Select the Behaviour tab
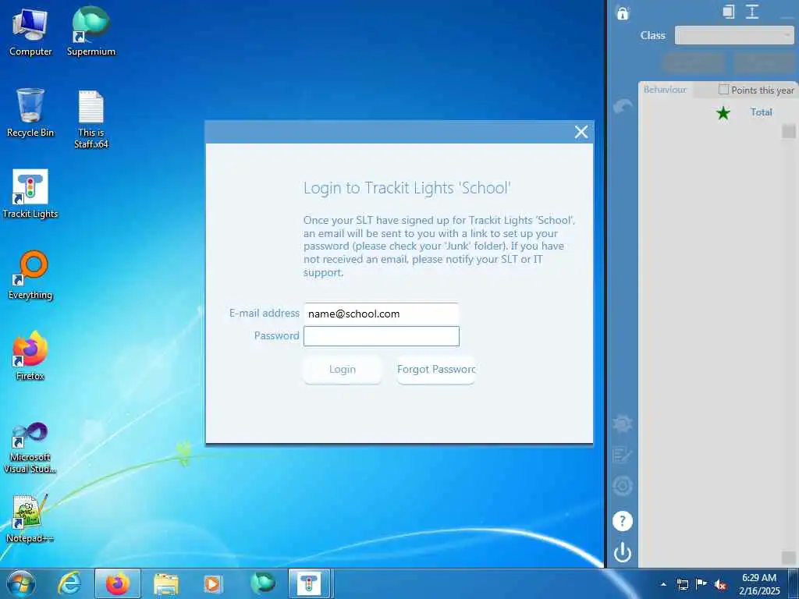Screen dimensions: 799x599 click(665, 90)
